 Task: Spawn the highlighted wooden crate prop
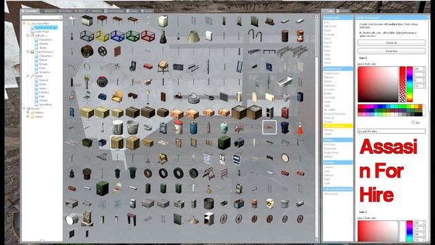[x=118, y=143]
